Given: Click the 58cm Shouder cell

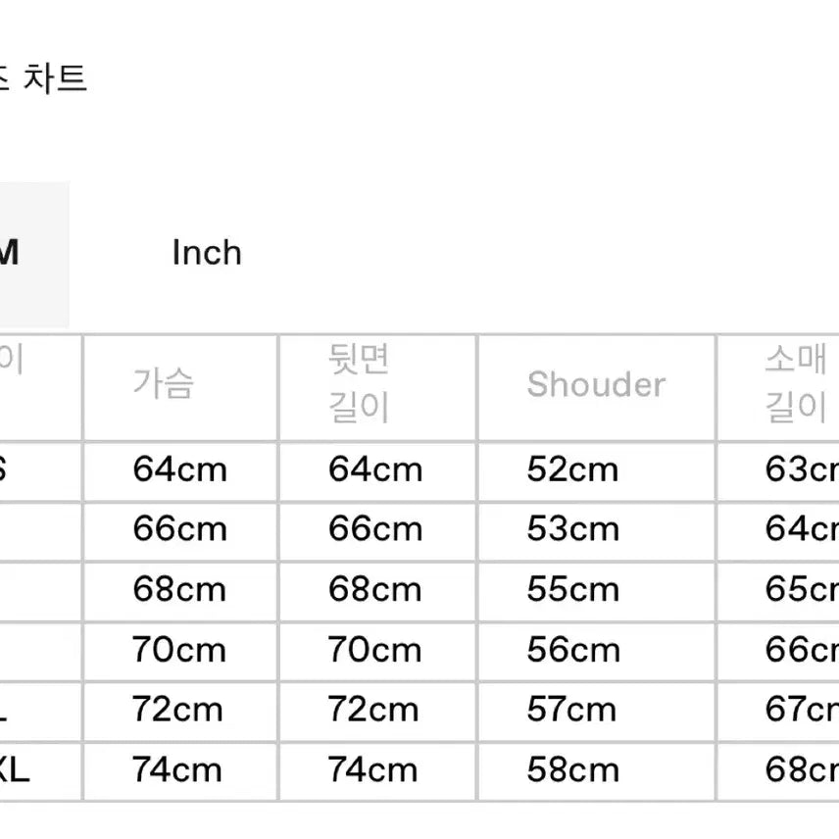Looking at the screenshot, I should pyautogui.click(x=572, y=769).
